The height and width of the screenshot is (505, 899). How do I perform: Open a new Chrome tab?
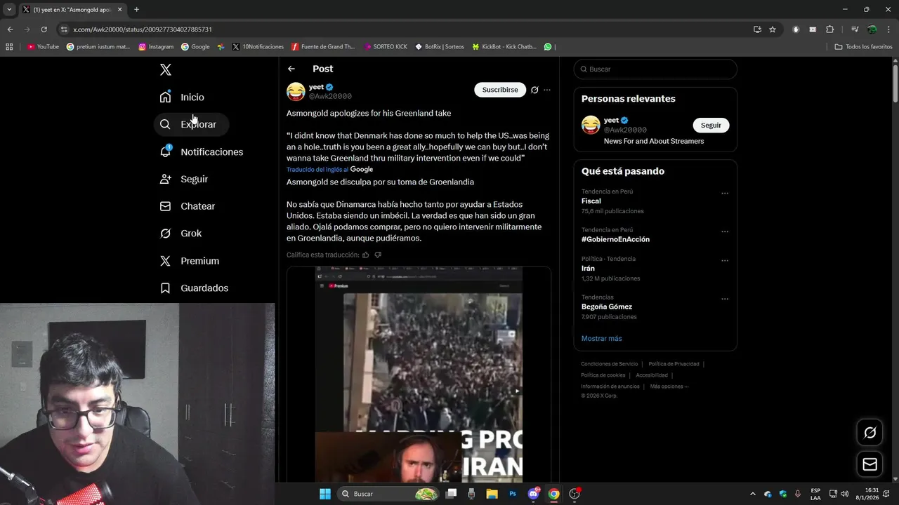coord(136,10)
